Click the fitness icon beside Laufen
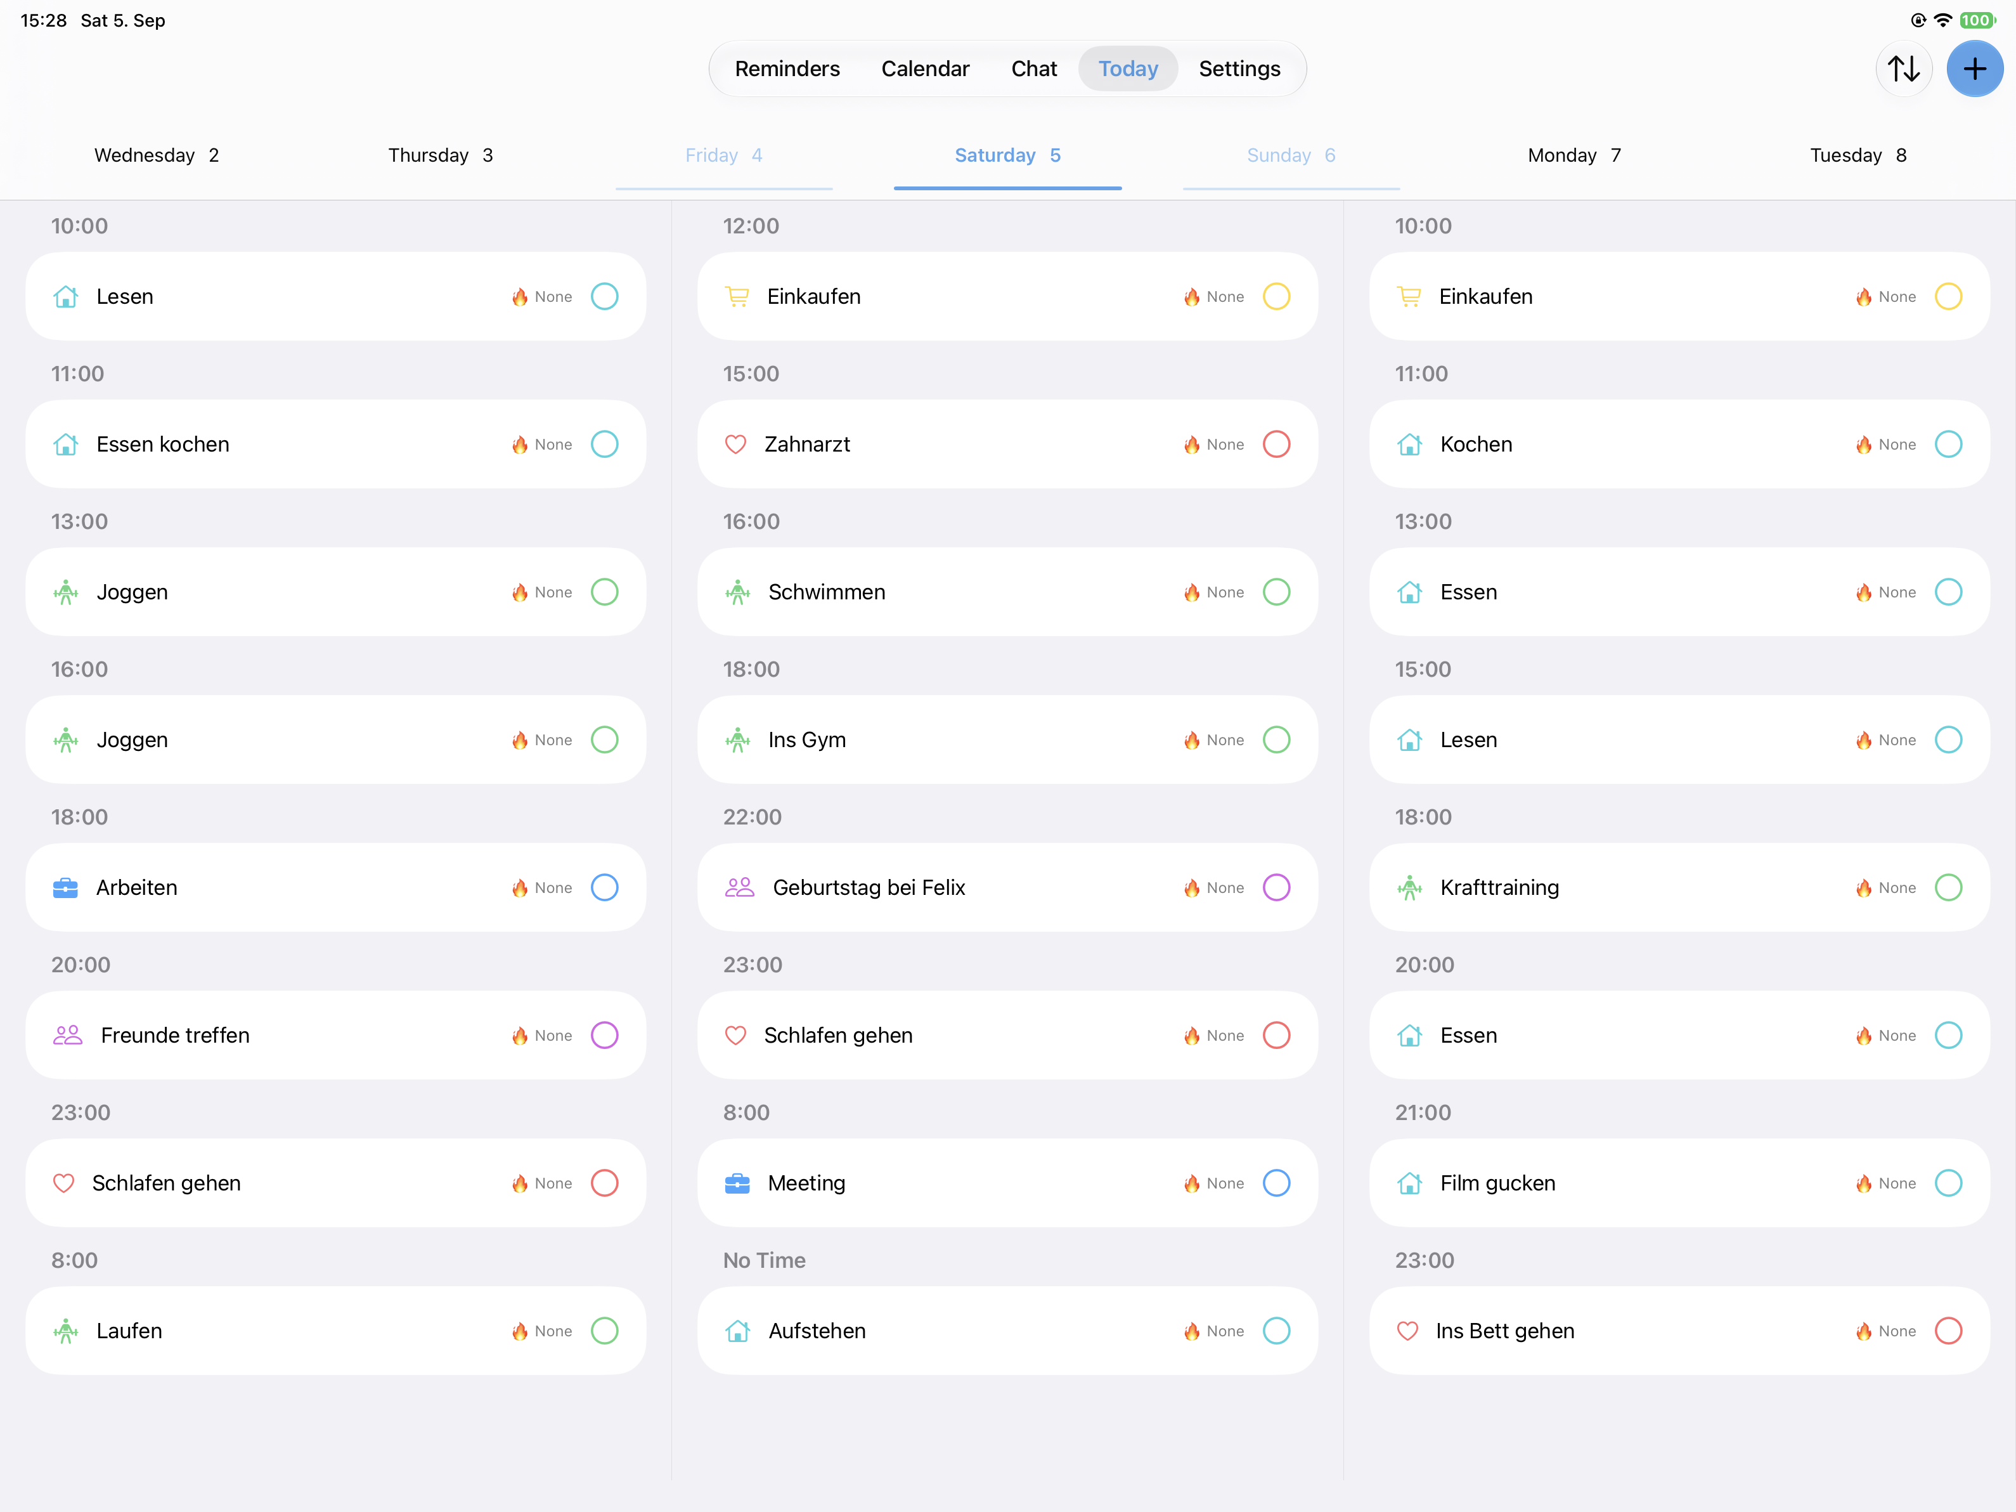2016x1512 pixels. coord(66,1331)
